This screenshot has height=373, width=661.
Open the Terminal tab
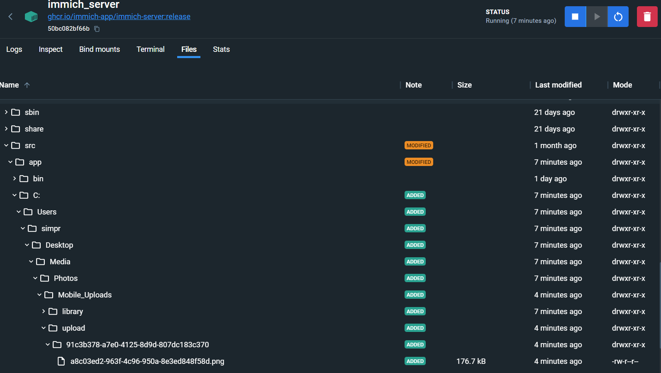[x=151, y=49]
